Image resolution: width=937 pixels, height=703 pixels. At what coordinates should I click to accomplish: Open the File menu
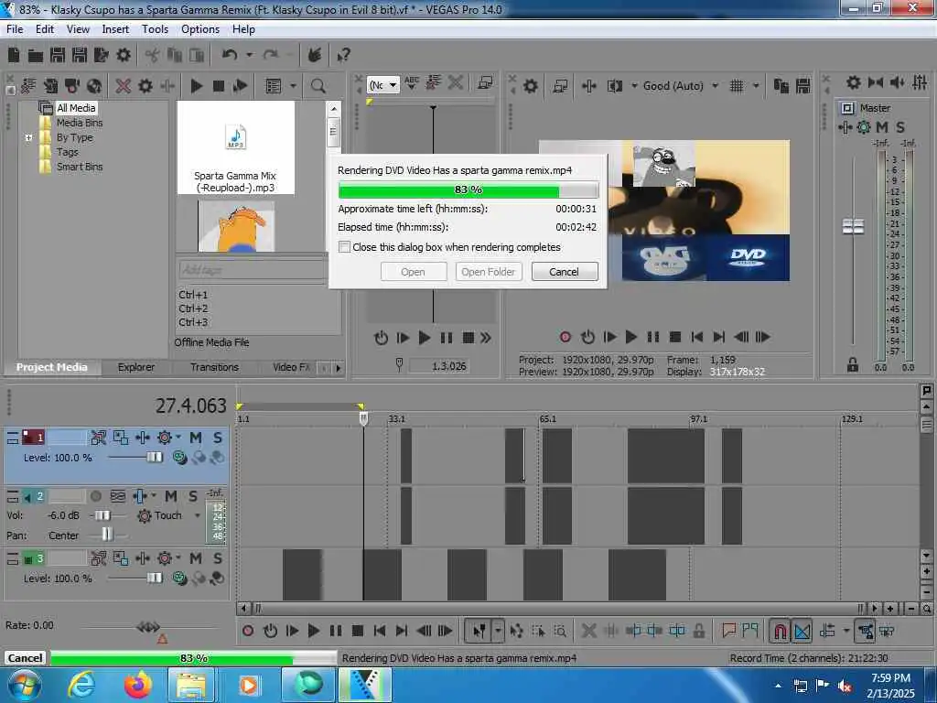[x=15, y=29]
